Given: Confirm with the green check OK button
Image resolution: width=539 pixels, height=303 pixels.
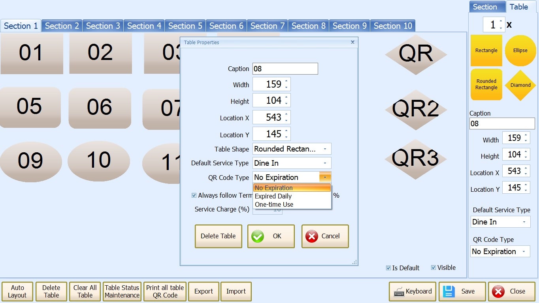Looking at the screenshot, I should (271, 236).
